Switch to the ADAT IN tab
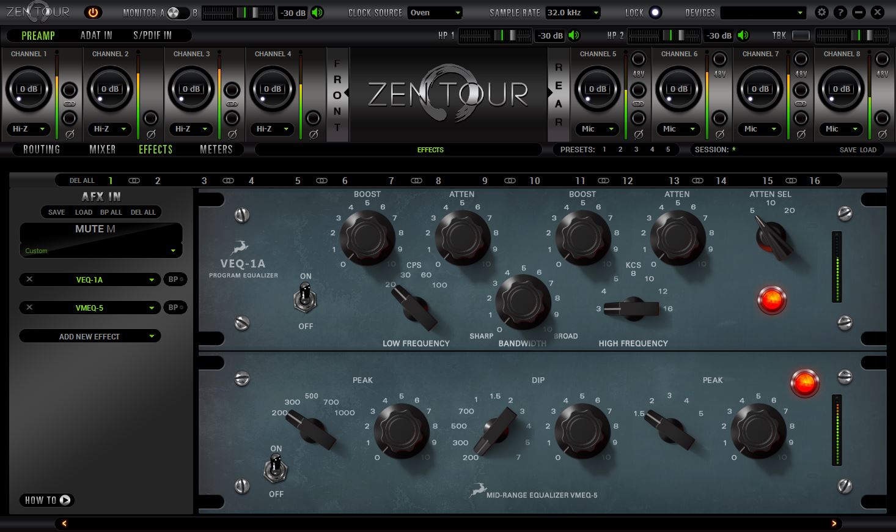Viewport: 896px width, 532px height. [x=95, y=35]
